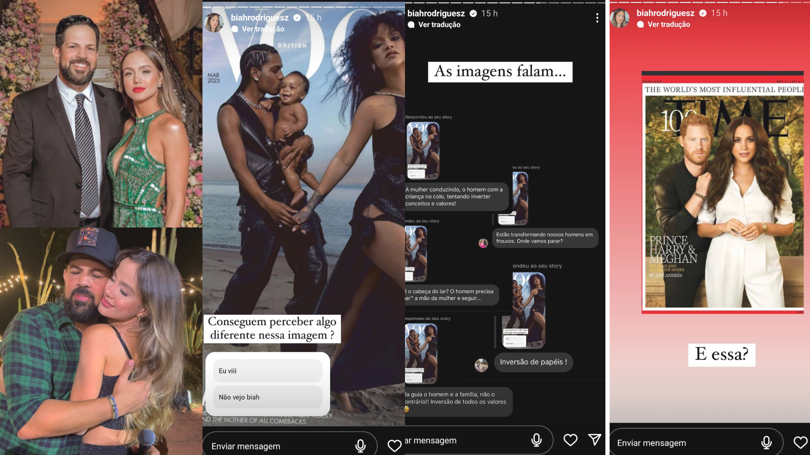Click 'Ver tradução' in the middle story
This screenshot has width=810, height=455.
click(x=439, y=25)
